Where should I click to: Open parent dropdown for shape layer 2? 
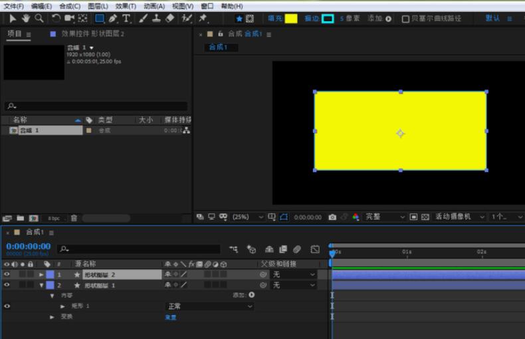[x=293, y=275]
